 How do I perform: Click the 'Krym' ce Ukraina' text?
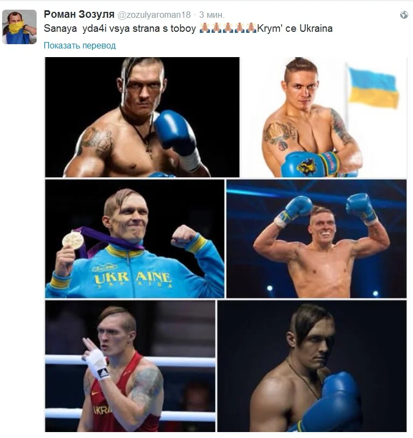click(295, 29)
